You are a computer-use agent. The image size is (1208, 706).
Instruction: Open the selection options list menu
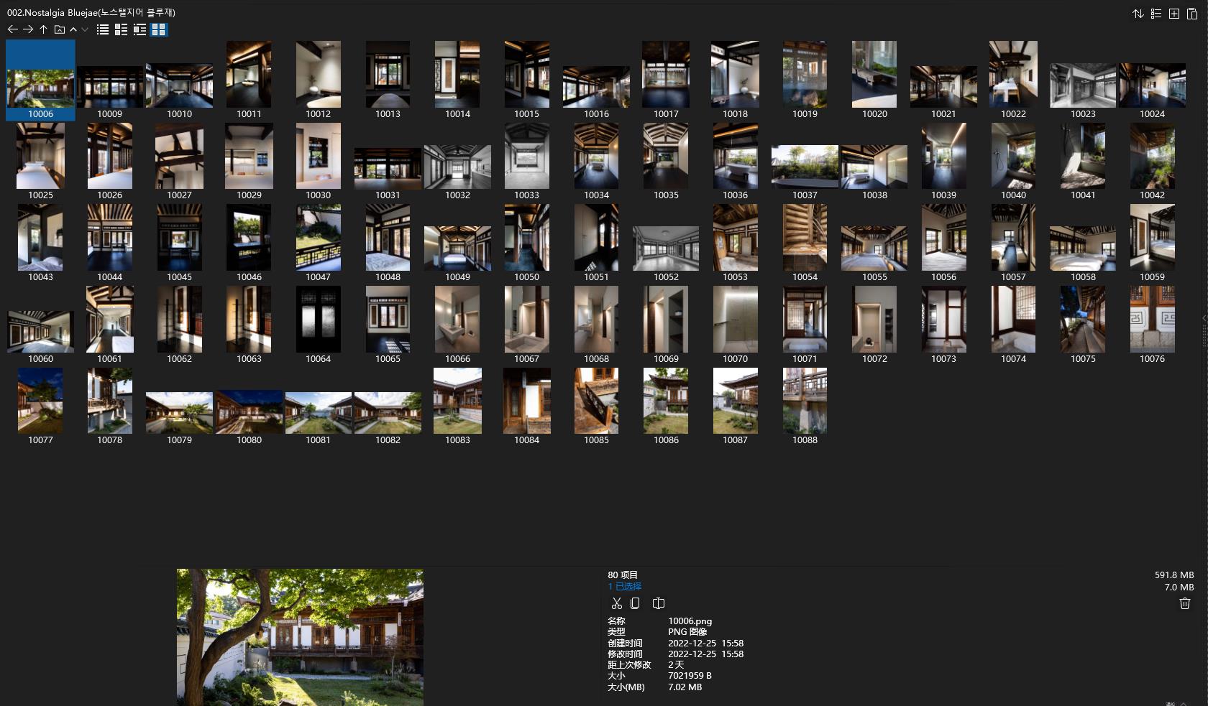pyautogui.click(x=1156, y=14)
